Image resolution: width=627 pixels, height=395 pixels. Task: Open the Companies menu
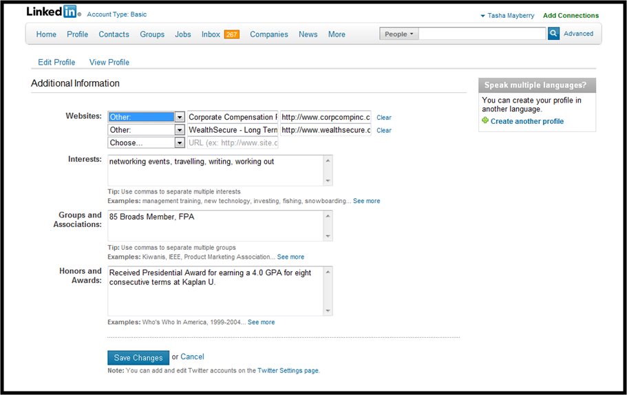coord(269,34)
